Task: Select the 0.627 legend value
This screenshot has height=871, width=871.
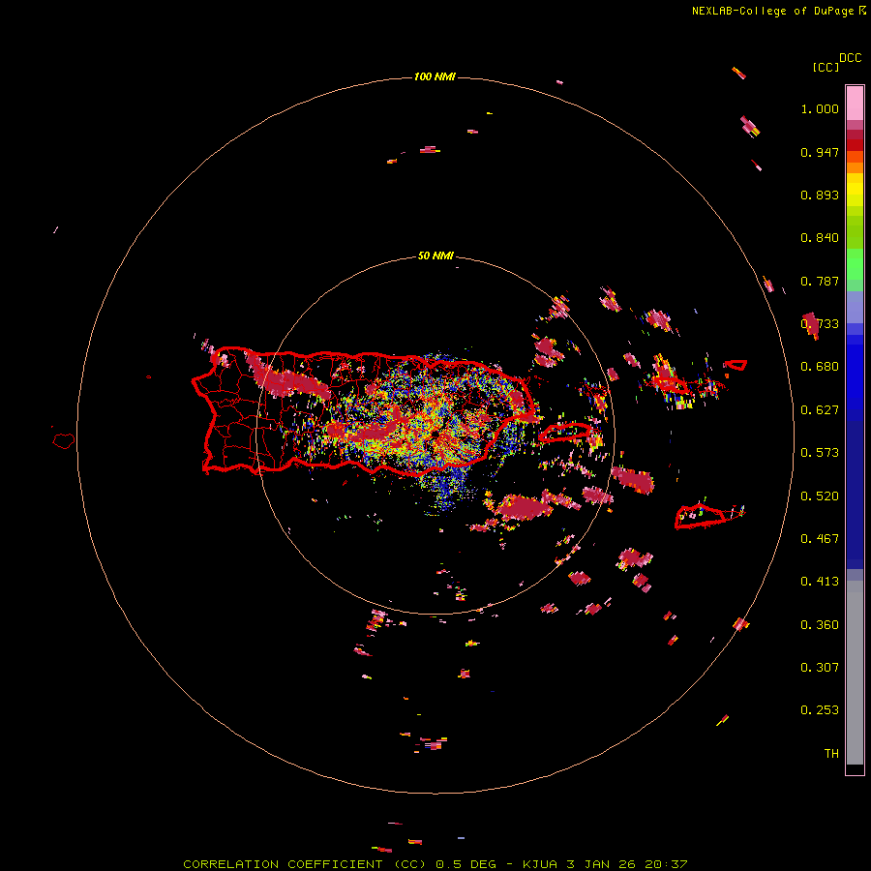Action: pos(820,410)
